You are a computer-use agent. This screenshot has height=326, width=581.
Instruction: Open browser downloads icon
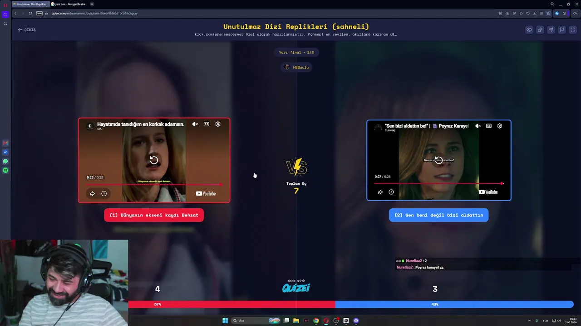click(x=534, y=13)
